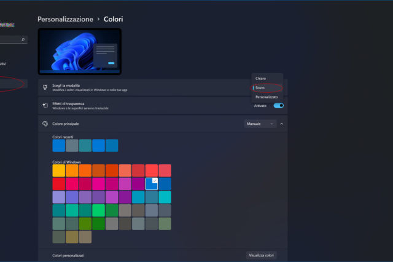Click the search magnifier icon in sidebar

pos(23,39)
